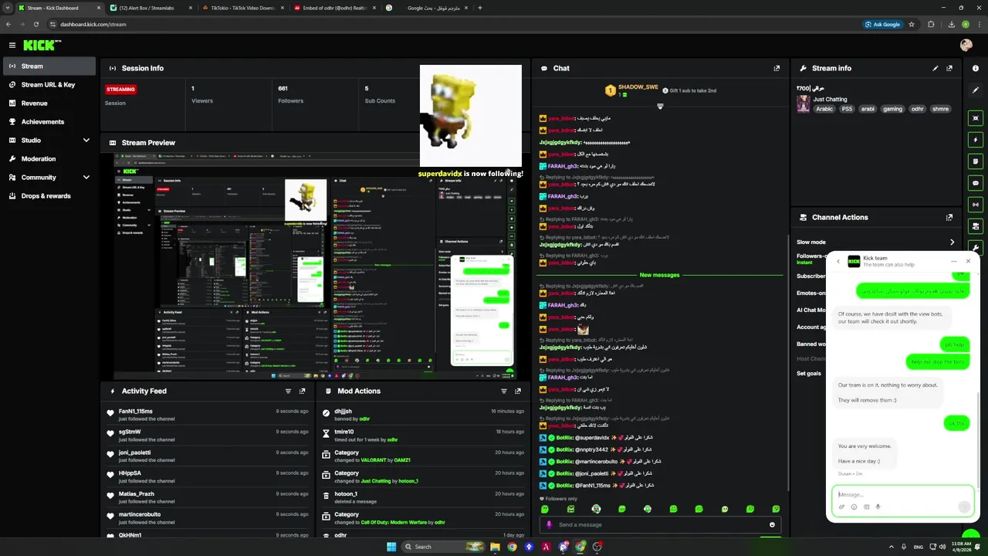
Task: Pop out the Chat panel
Action: (777, 68)
